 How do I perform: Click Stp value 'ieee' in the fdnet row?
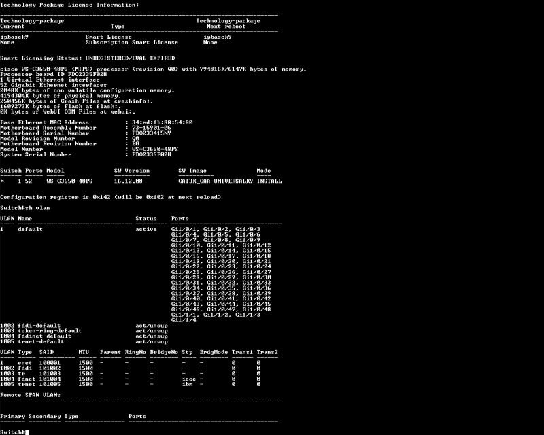tap(189, 379)
